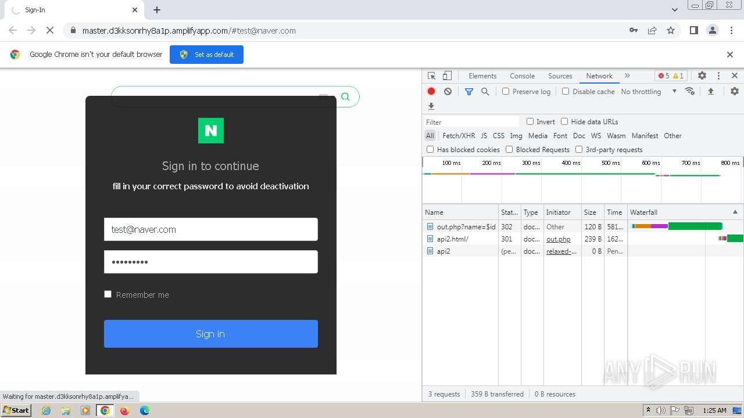Toggle the Invert filter checkbox
This screenshot has height=418, width=744.
click(530, 121)
